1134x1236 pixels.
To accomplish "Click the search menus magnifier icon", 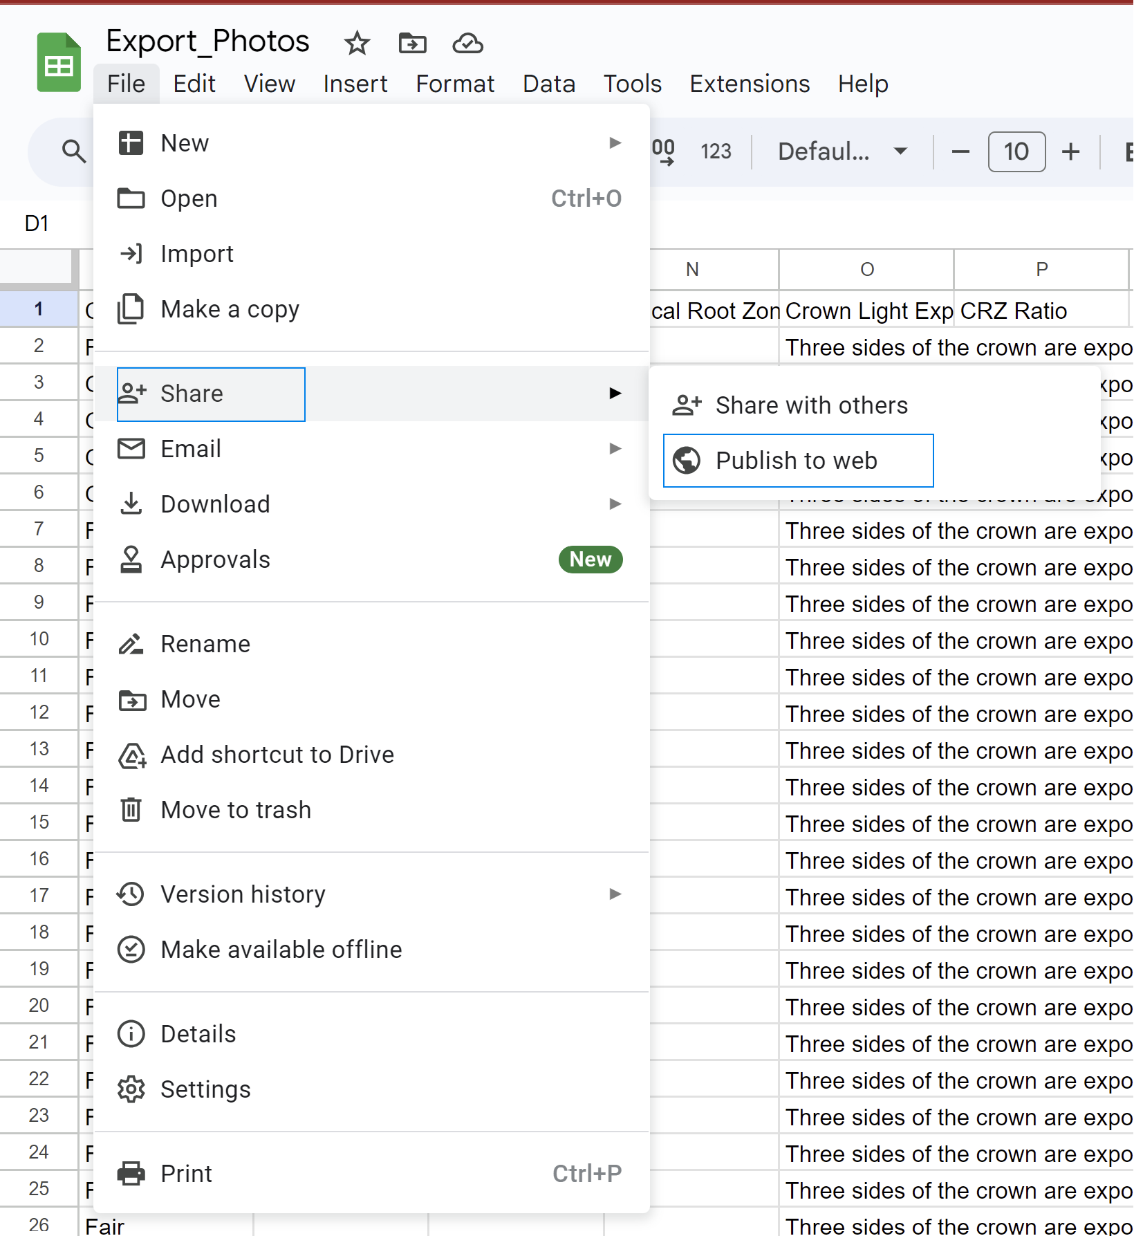I will (73, 151).
